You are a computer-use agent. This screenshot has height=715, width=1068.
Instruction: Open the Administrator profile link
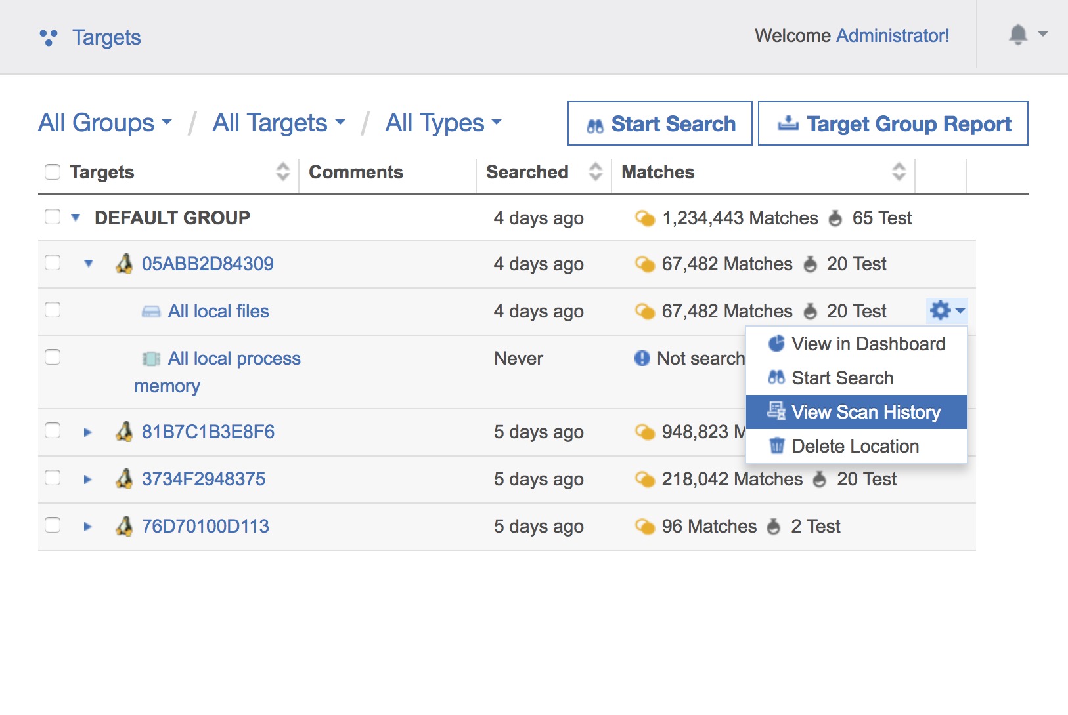click(x=893, y=35)
